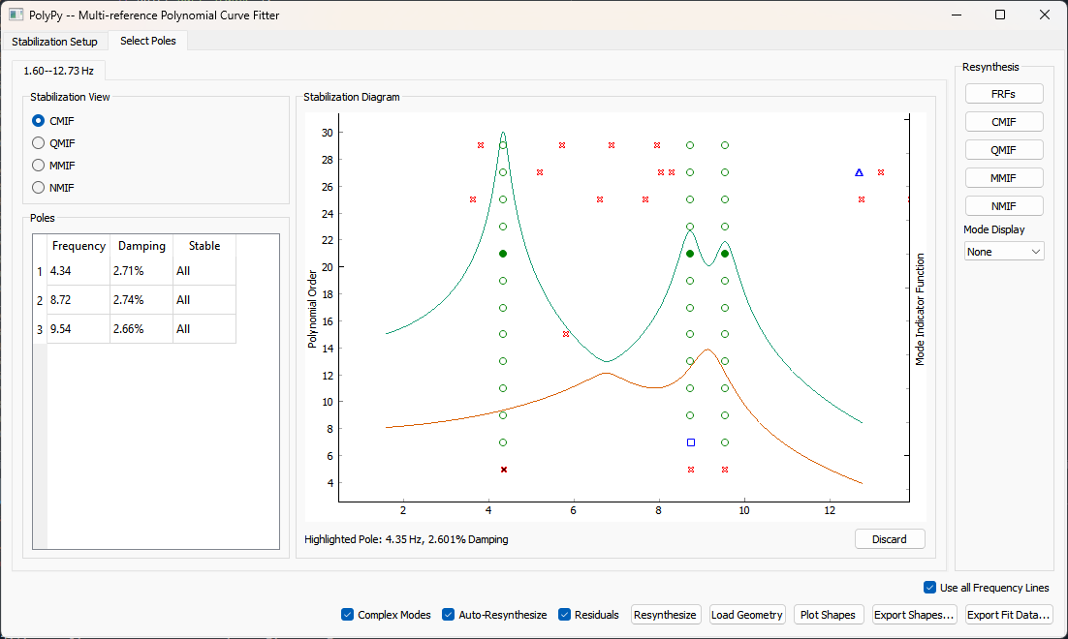1068x639 pixels.
Task: Uncheck Use all Frequency Lines
Action: pyautogui.click(x=930, y=588)
